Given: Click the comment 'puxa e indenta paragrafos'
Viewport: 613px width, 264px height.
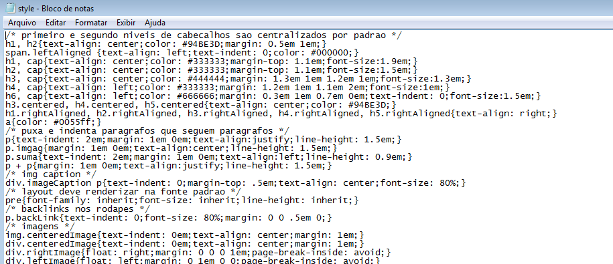Looking at the screenshot, I should [148, 130].
